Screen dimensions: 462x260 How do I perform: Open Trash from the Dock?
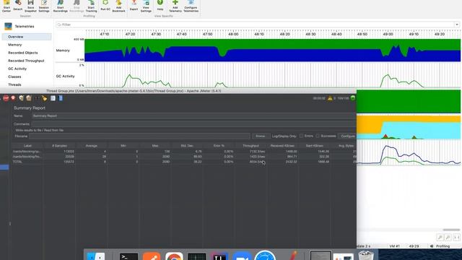coord(366,255)
